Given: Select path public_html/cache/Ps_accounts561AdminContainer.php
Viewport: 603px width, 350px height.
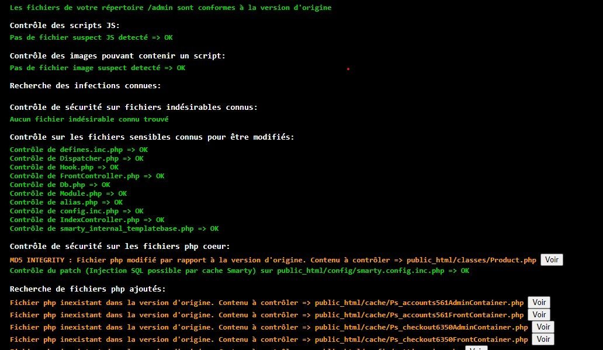Looking at the screenshot, I should tap(419, 303).
